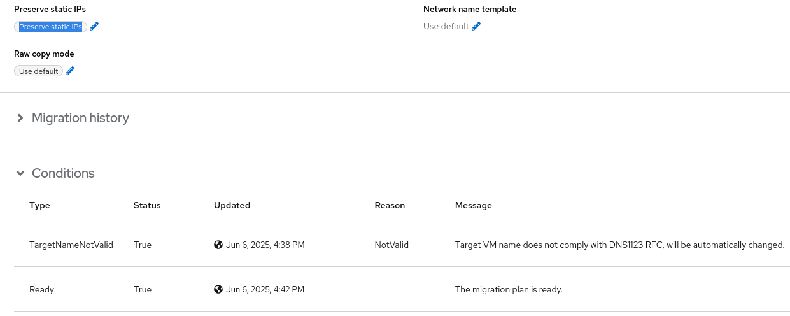Edit the Network name template via its pencil icon

(x=476, y=26)
